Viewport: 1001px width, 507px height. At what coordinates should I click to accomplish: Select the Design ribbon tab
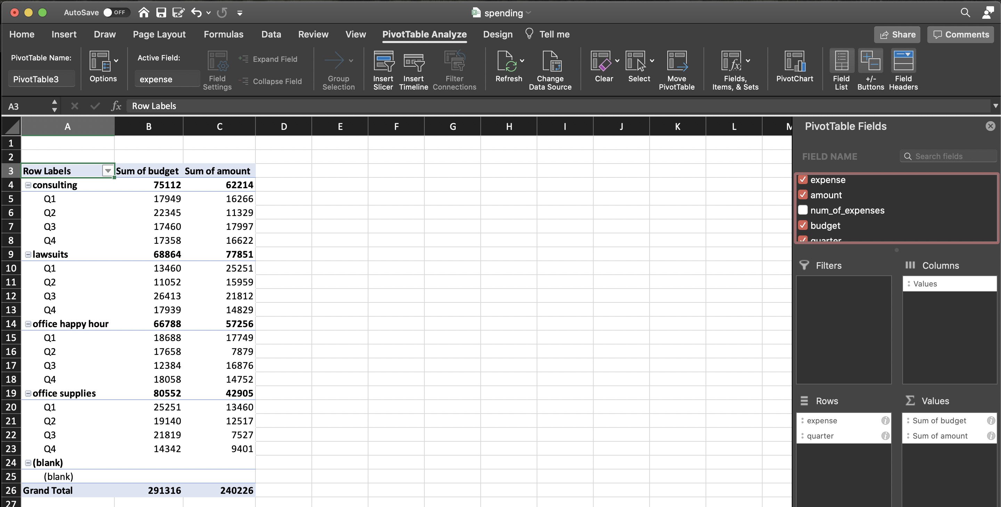point(498,34)
